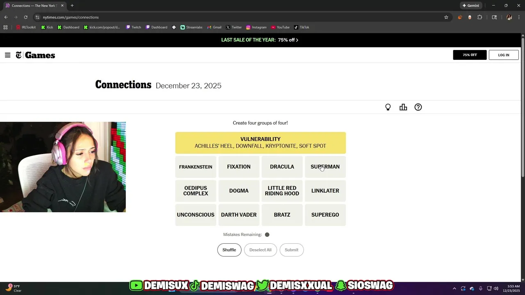Select the FIXATION tile

pos(239,167)
